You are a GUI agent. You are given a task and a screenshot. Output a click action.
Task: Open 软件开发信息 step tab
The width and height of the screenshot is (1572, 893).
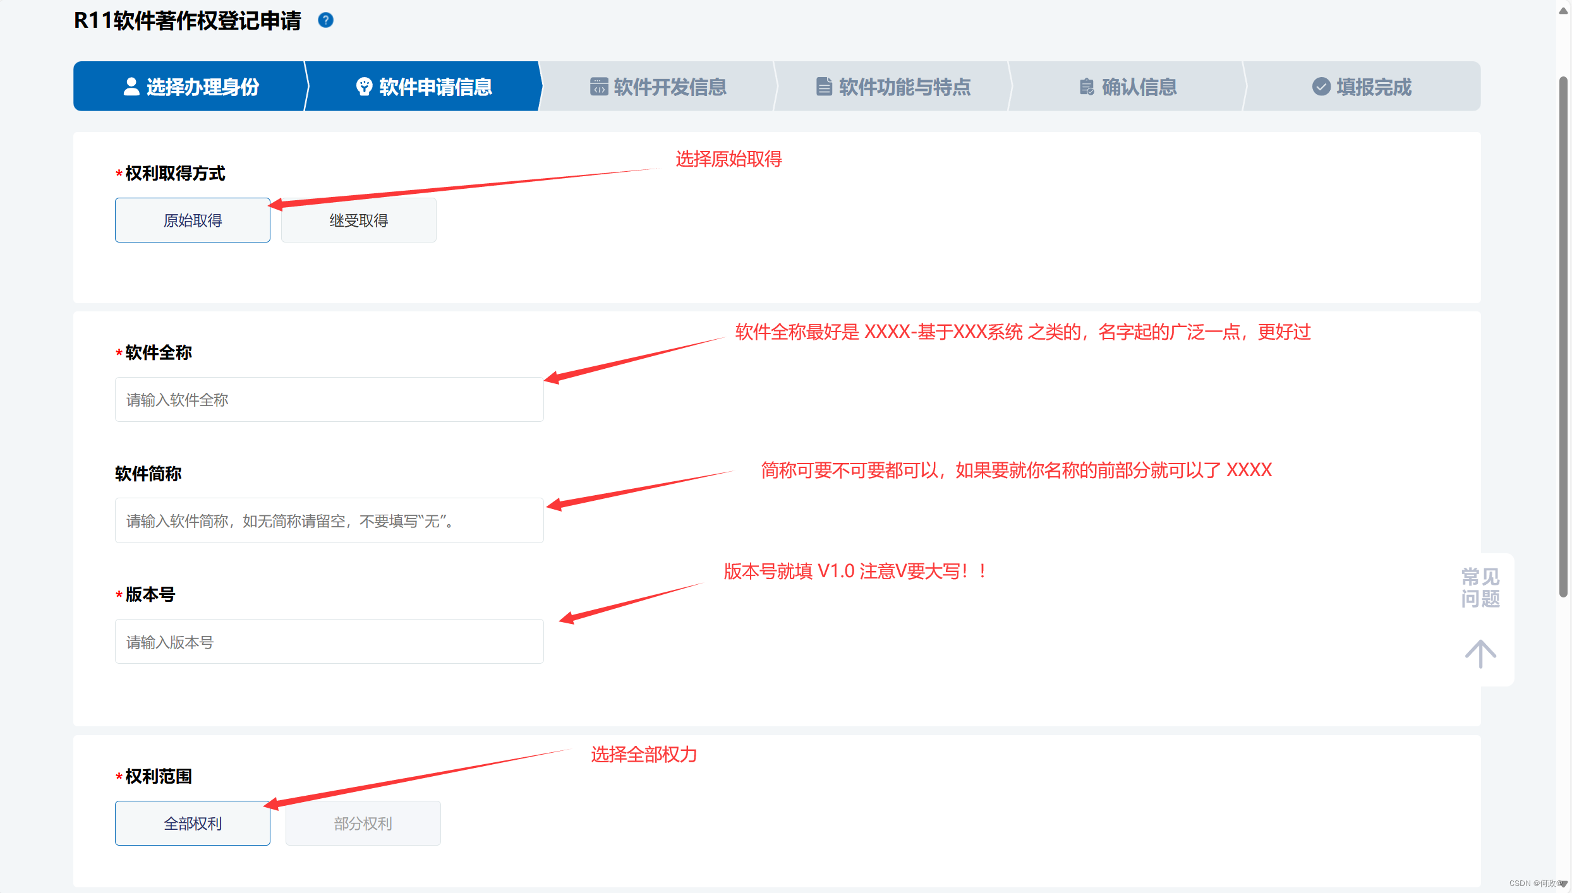670,87
